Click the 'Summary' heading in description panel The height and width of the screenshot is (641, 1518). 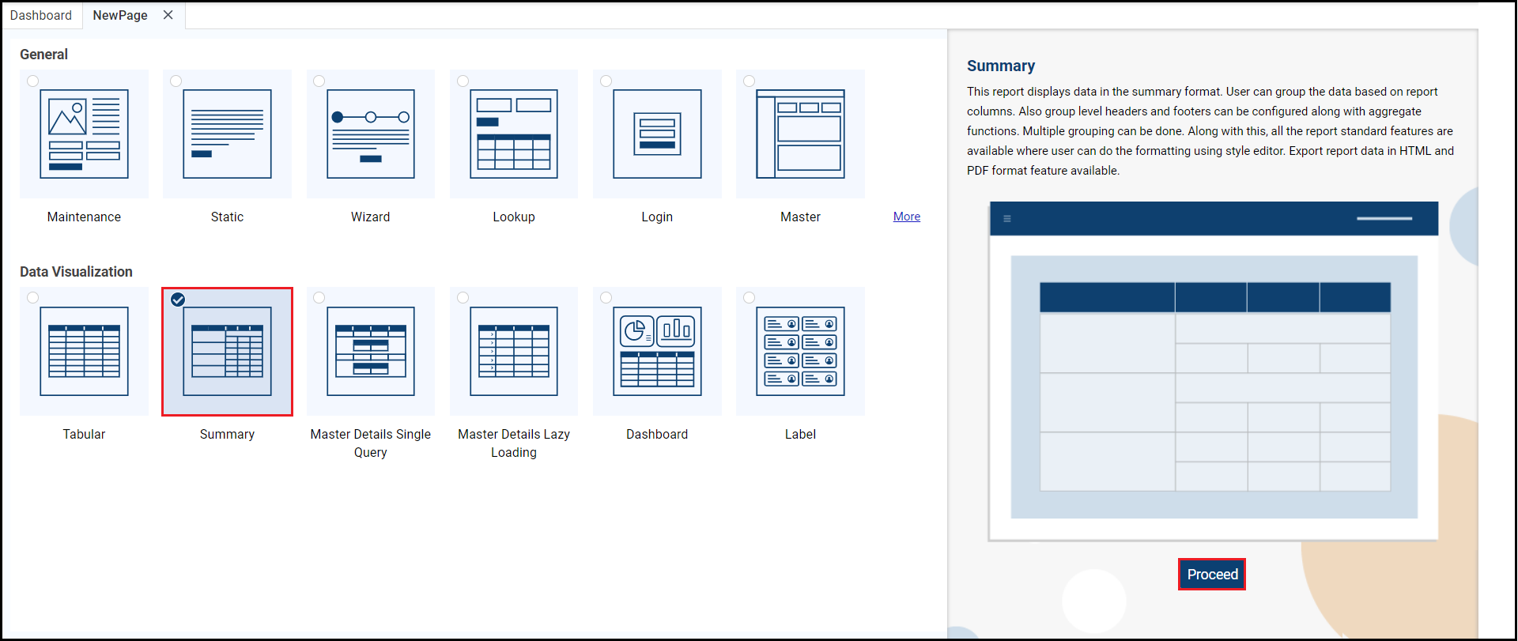point(1001,66)
